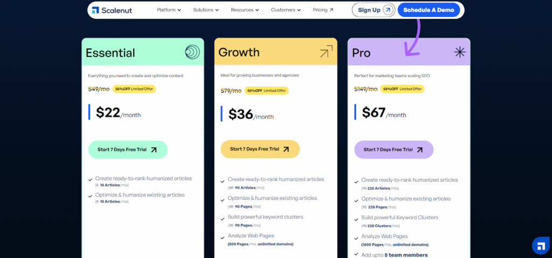Image resolution: width=552 pixels, height=258 pixels.
Task: Click the Growth plan Limited Offer badge
Action: coord(266,90)
